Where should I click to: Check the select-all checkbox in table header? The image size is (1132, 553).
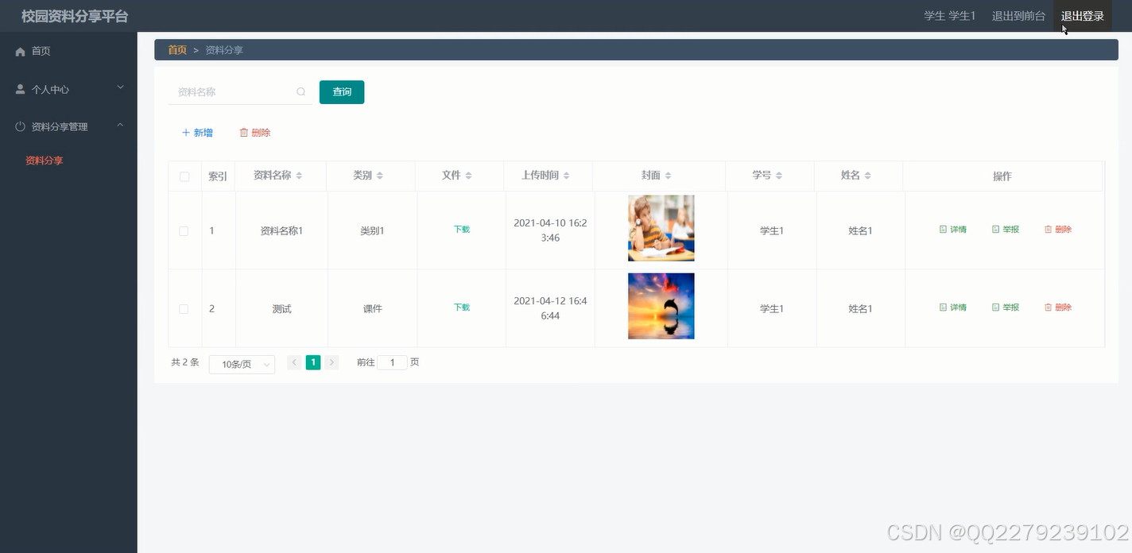pyautogui.click(x=184, y=176)
